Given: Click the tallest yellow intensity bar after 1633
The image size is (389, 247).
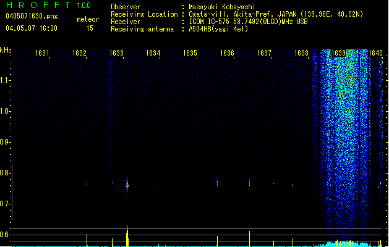Looking at the screenshot, I should tap(127, 236).
